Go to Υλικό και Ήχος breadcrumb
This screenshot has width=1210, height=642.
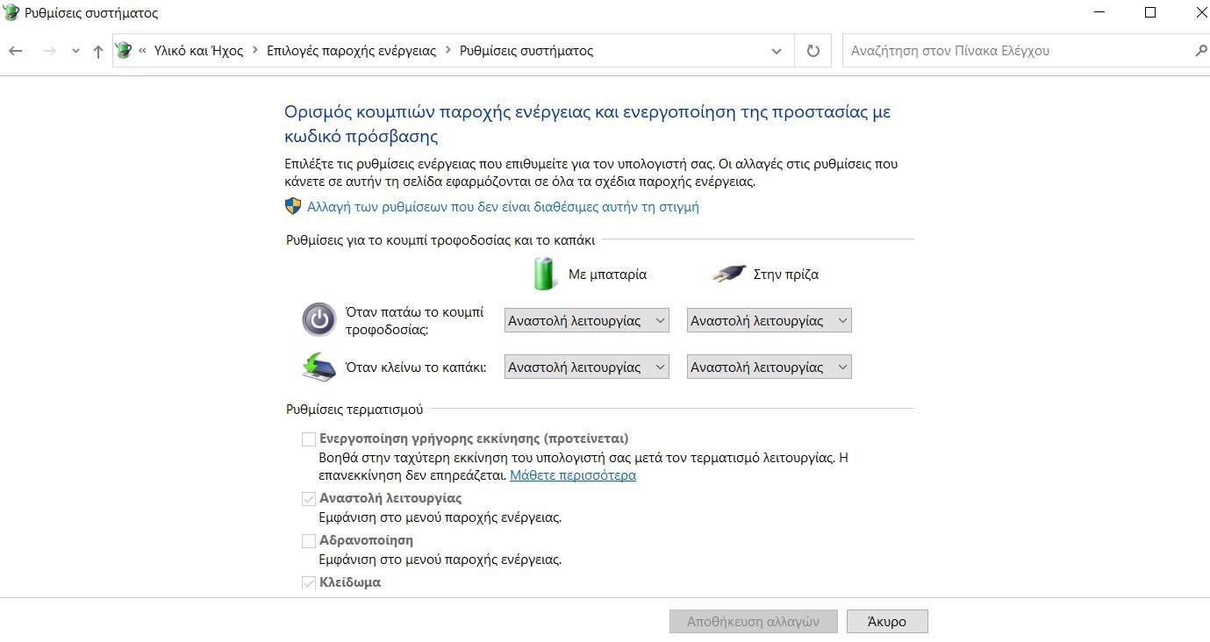click(x=198, y=51)
